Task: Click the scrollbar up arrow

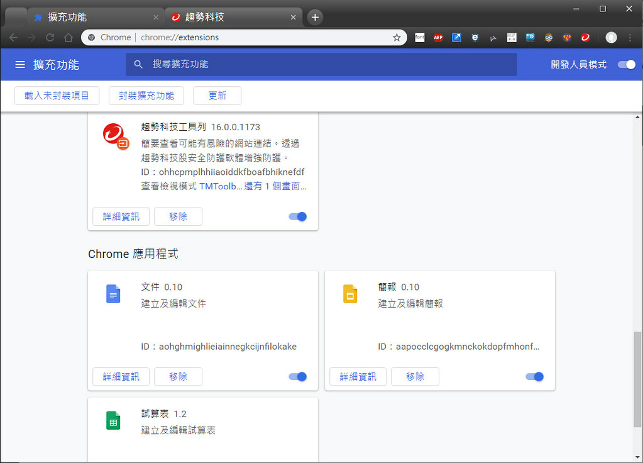Action: tap(637, 117)
